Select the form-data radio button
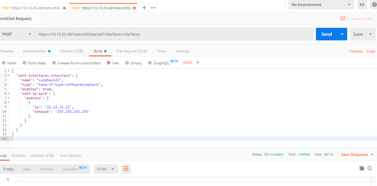Viewport: 377px width, 186px height. (25, 63)
